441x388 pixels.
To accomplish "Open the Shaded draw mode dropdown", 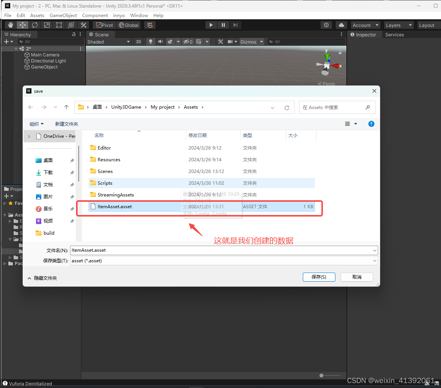I will [x=109, y=42].
